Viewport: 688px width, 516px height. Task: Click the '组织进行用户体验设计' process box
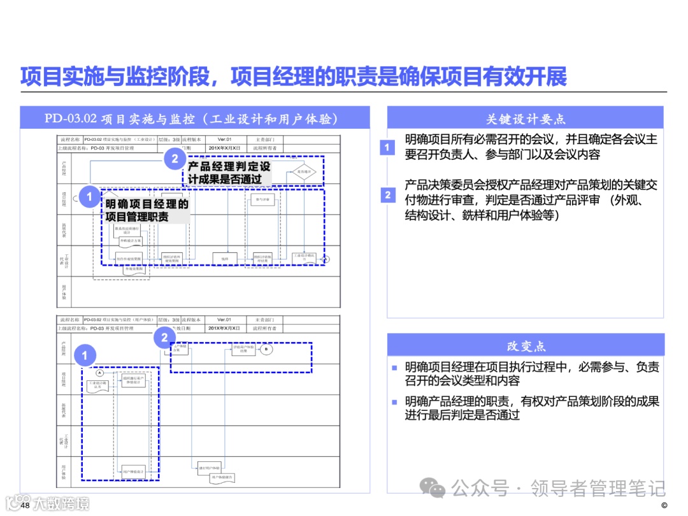coord(133,380)
